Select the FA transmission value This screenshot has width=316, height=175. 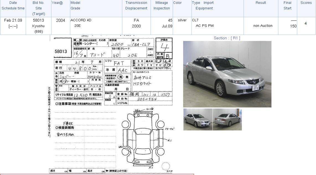point(136,20)
